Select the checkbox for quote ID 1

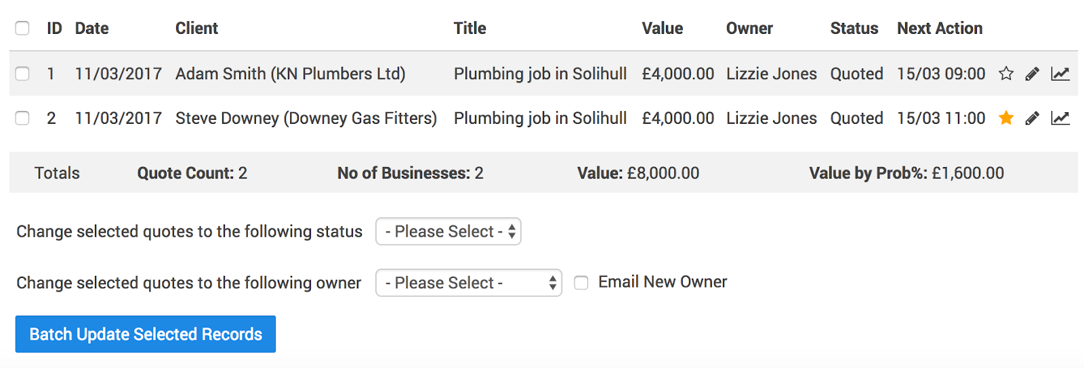pyautogui.click(x=22, y=74)
